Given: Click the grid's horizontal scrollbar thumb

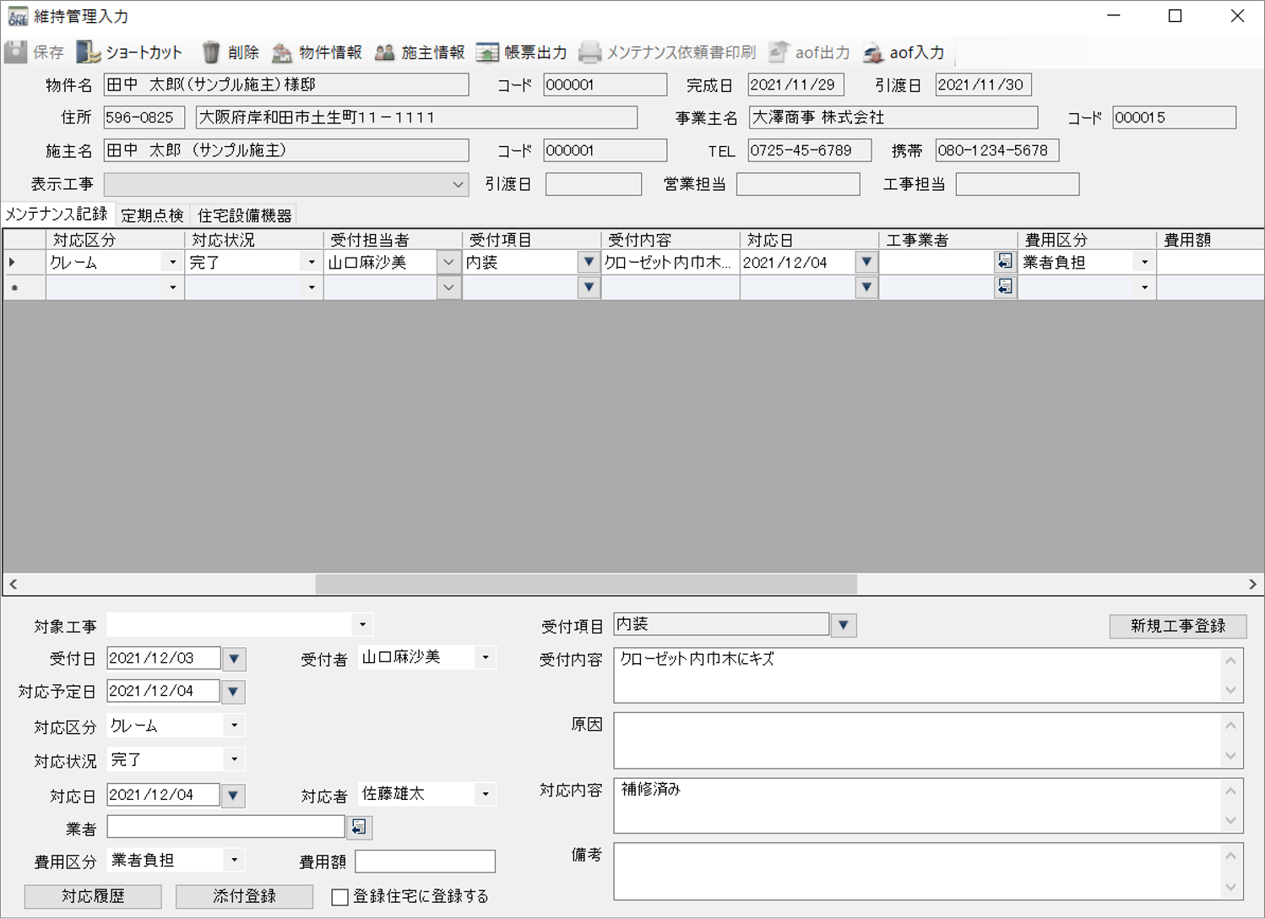Looking at the screenshot, I should pyautogui.click(x=586, y=584).
